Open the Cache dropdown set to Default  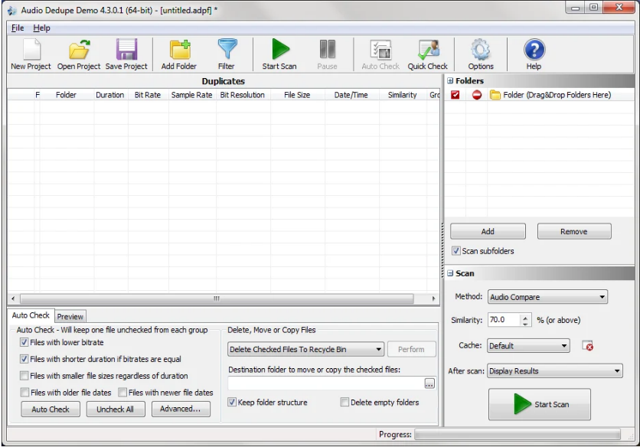coord(528,346)
